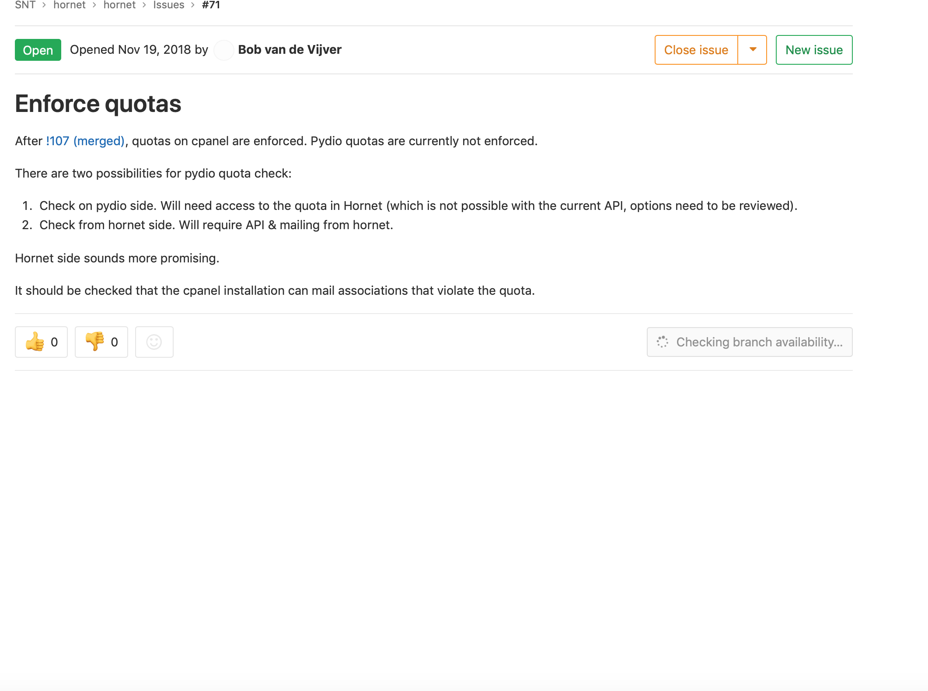Open author Bob van de Vijver's profile
Image resolution: width=928 pixels, height=691 pixels.
click(x=290, y=50)
